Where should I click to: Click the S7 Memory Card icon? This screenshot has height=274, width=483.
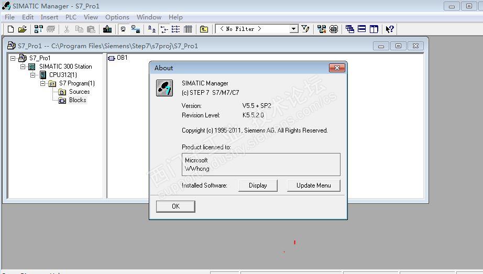(51, 29)
